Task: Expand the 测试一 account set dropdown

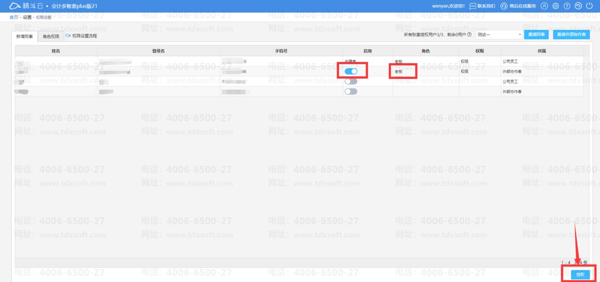Action: tap(520, 35)
